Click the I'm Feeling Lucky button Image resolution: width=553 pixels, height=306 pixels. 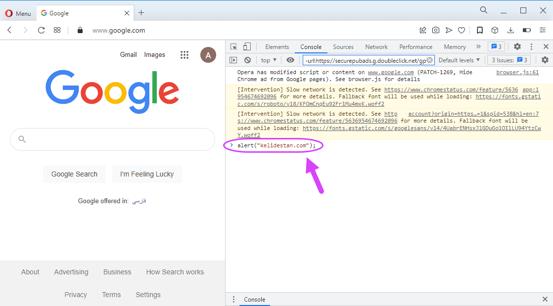pyautogui.click(x=147, y=174)
